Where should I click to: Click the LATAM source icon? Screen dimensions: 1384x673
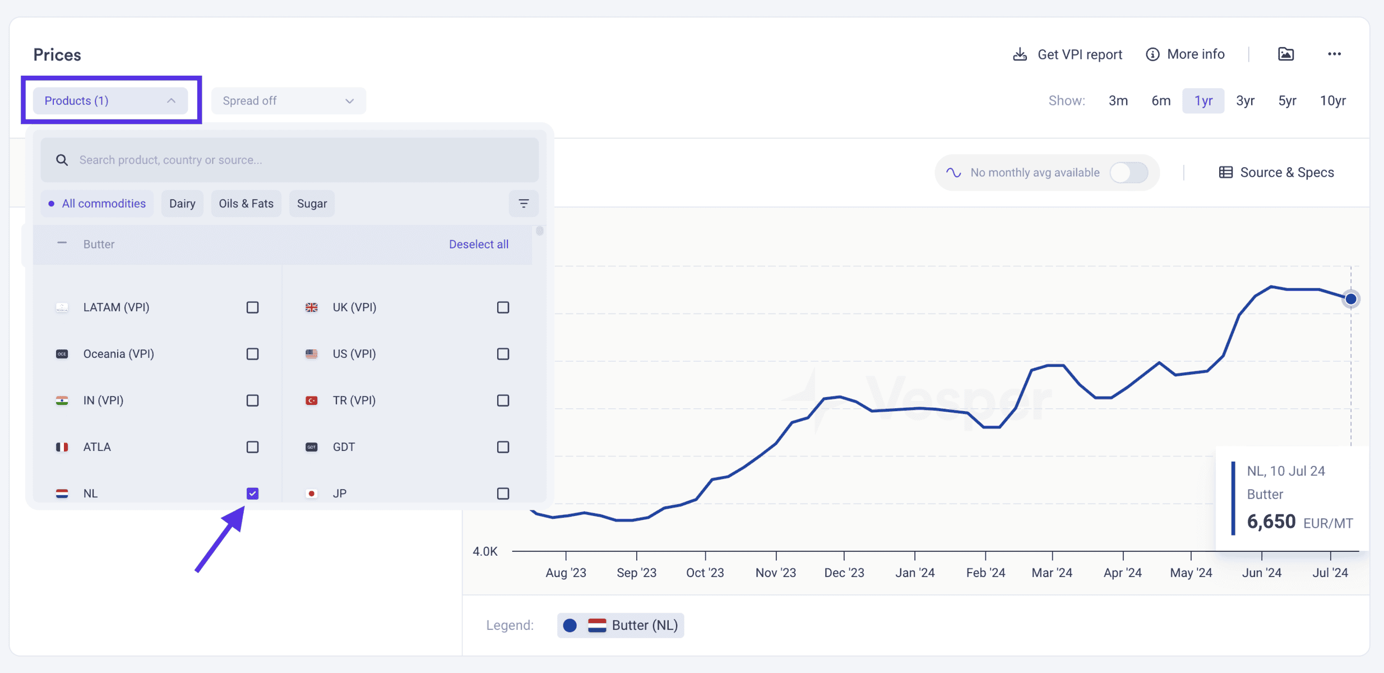tap(62, 307)
